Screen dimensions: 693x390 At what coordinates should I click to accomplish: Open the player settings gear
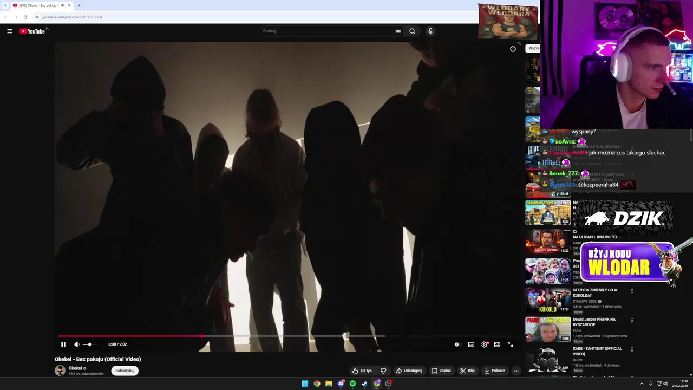coord(485,344)
